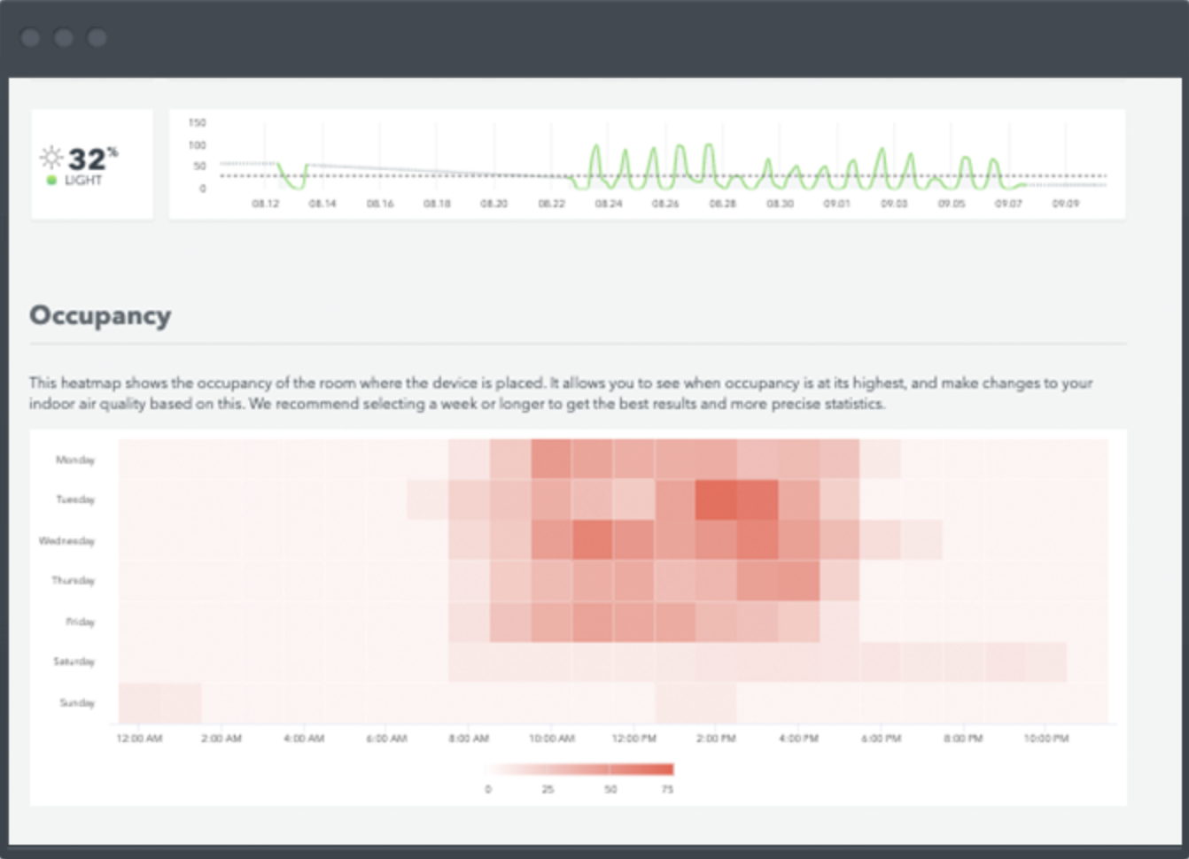Viewport: 1189px width, 859px height.
Task: Click the Occupancy section heading
Action: tap(100, 316)
